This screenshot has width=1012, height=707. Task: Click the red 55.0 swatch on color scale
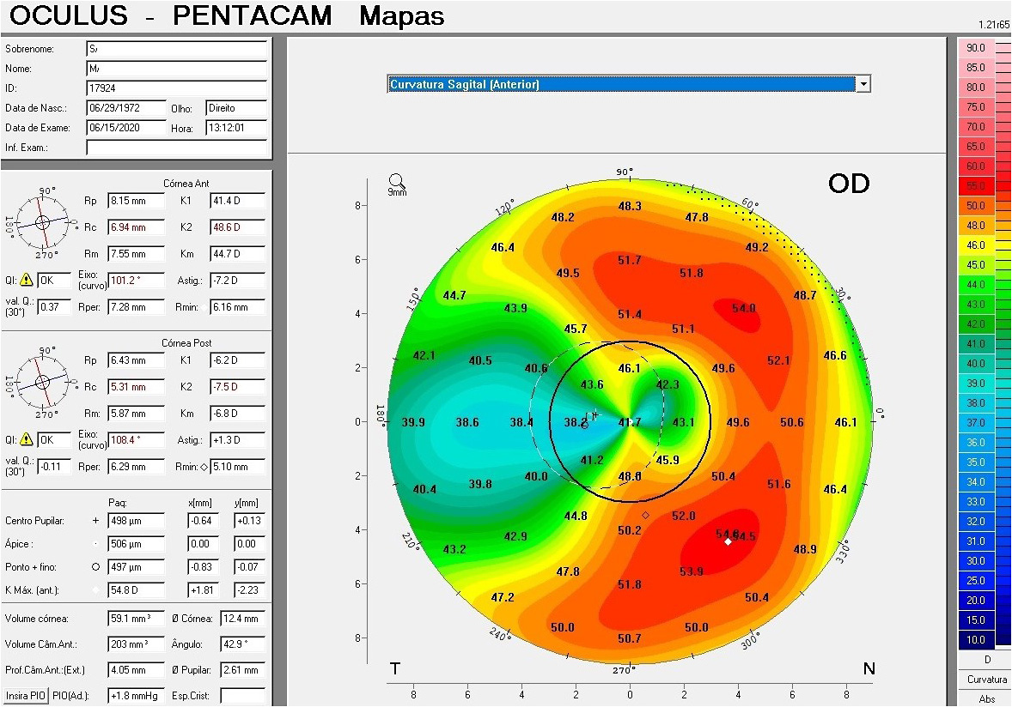tap(975, 185)
